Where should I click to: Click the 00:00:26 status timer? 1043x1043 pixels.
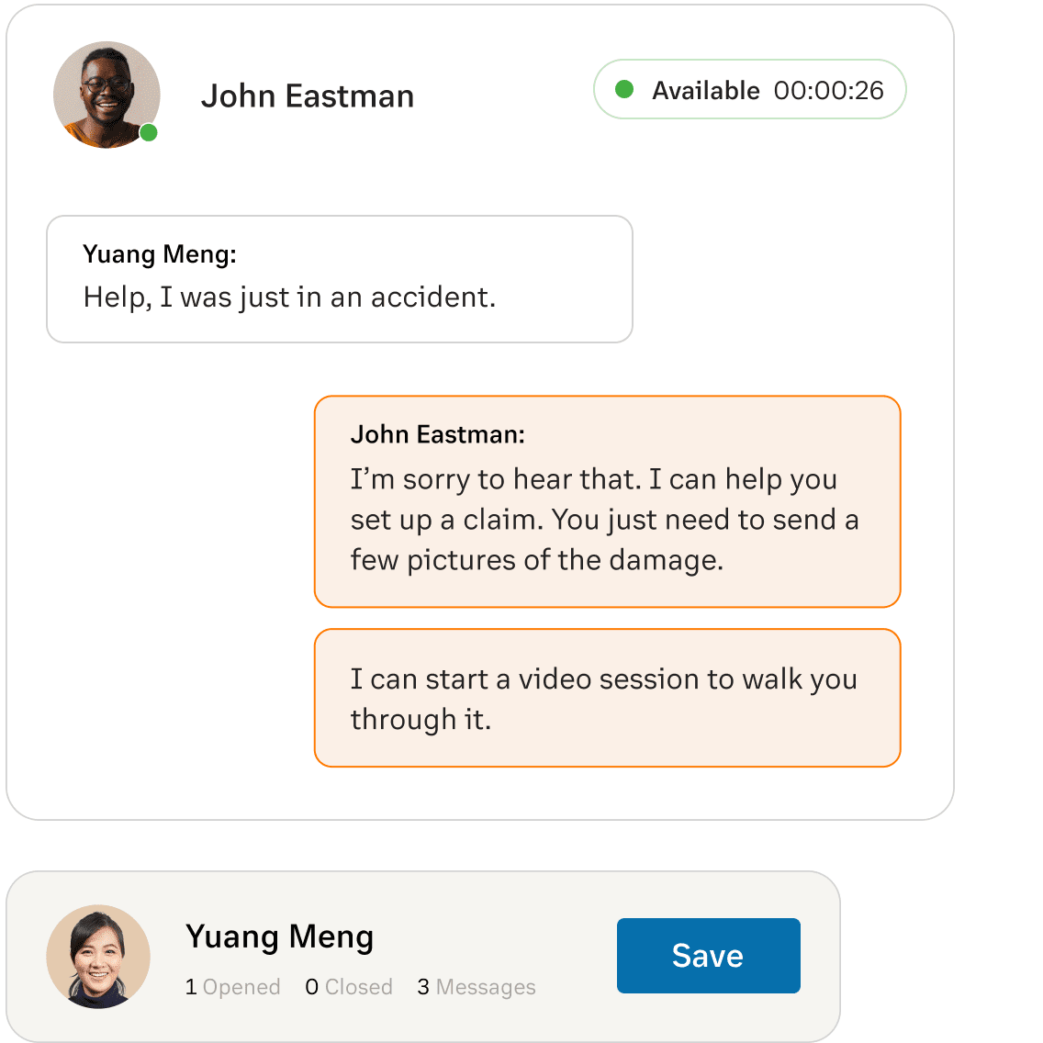click(828, 90)
